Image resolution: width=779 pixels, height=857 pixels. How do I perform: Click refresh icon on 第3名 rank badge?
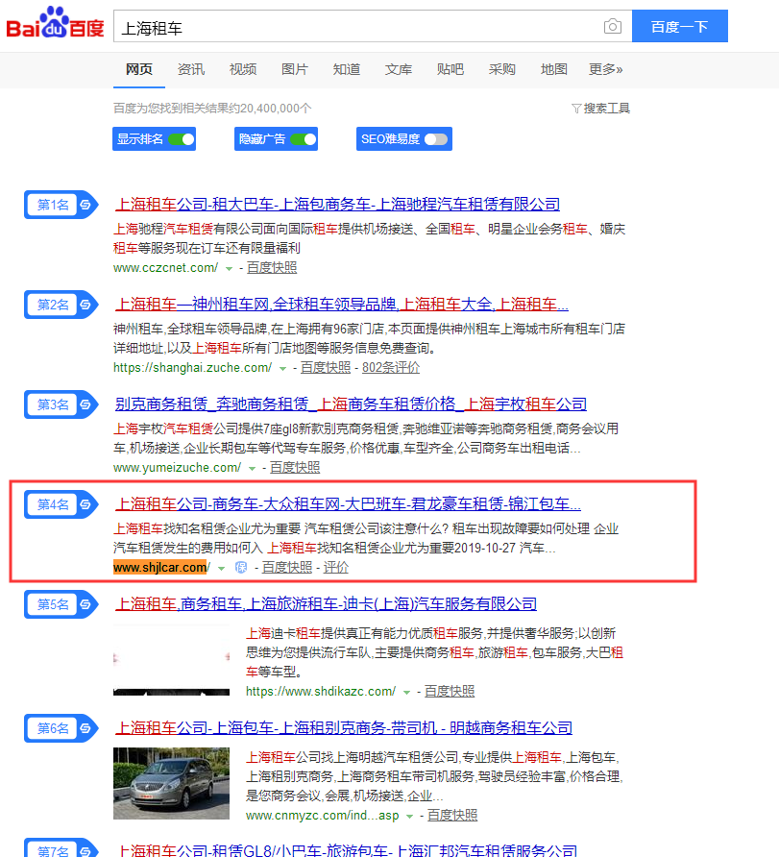tap(85, 404)
